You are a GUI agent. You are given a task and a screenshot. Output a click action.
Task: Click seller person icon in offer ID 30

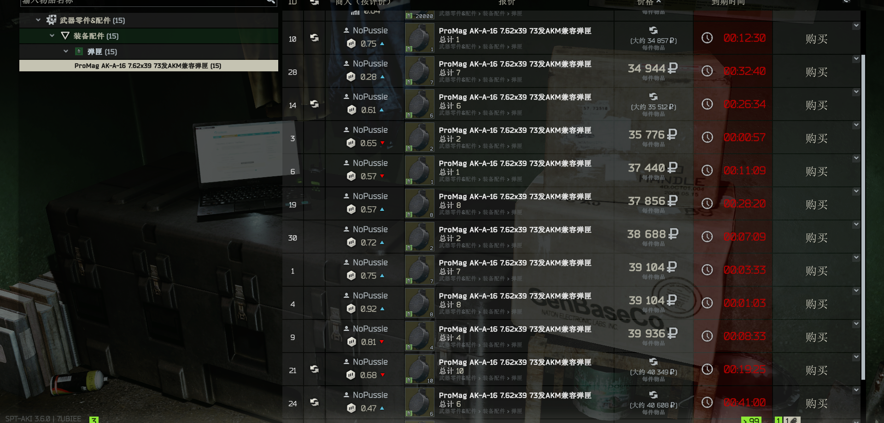point(346,229)
